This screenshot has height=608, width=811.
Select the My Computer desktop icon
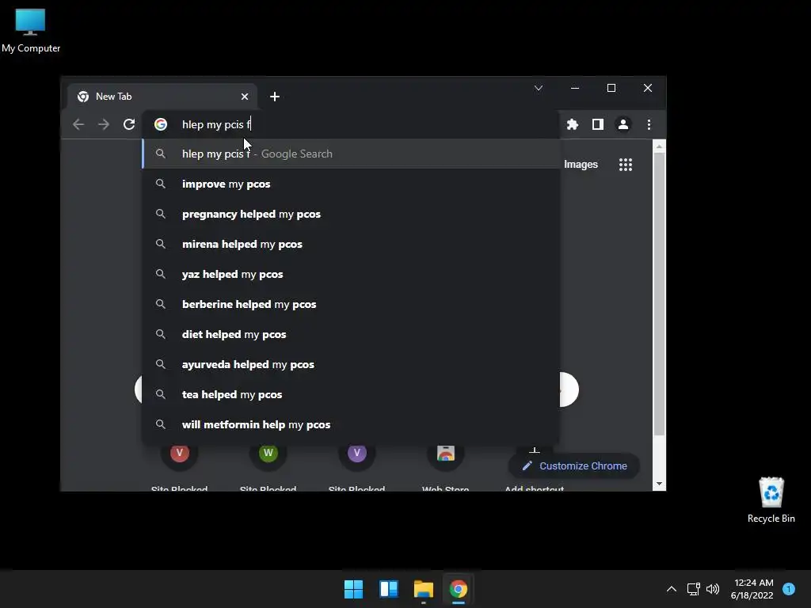point(31,31)
